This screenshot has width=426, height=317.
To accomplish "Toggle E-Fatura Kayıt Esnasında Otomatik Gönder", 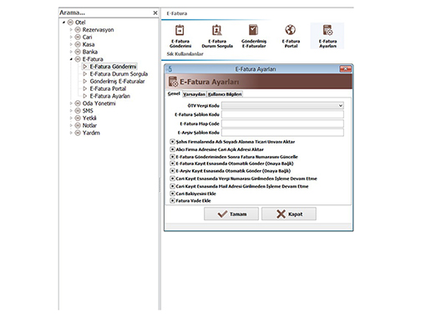I will (x=172, y=164).
